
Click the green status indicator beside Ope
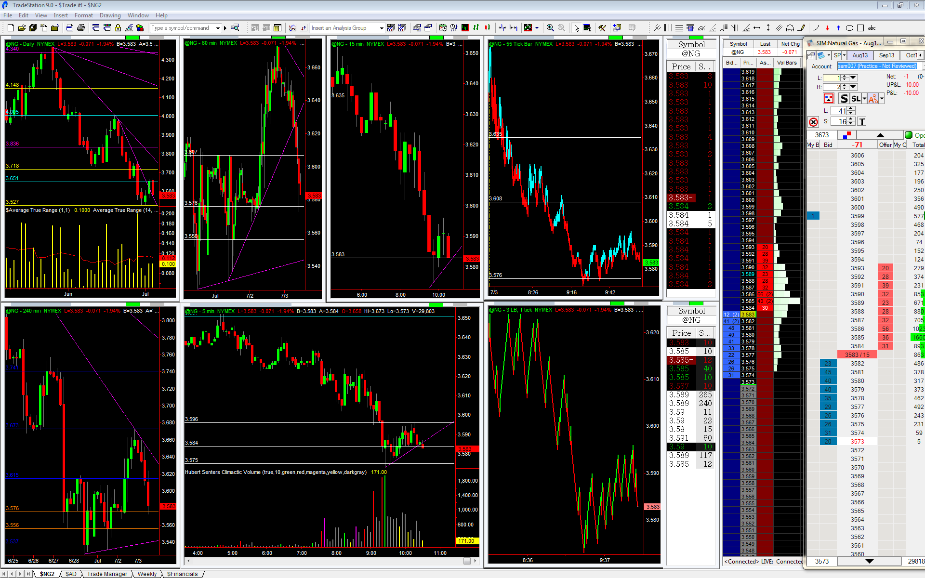click(x=909, y=135)
